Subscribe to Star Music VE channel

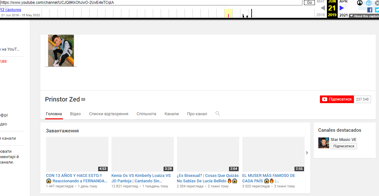click(344, 146)
